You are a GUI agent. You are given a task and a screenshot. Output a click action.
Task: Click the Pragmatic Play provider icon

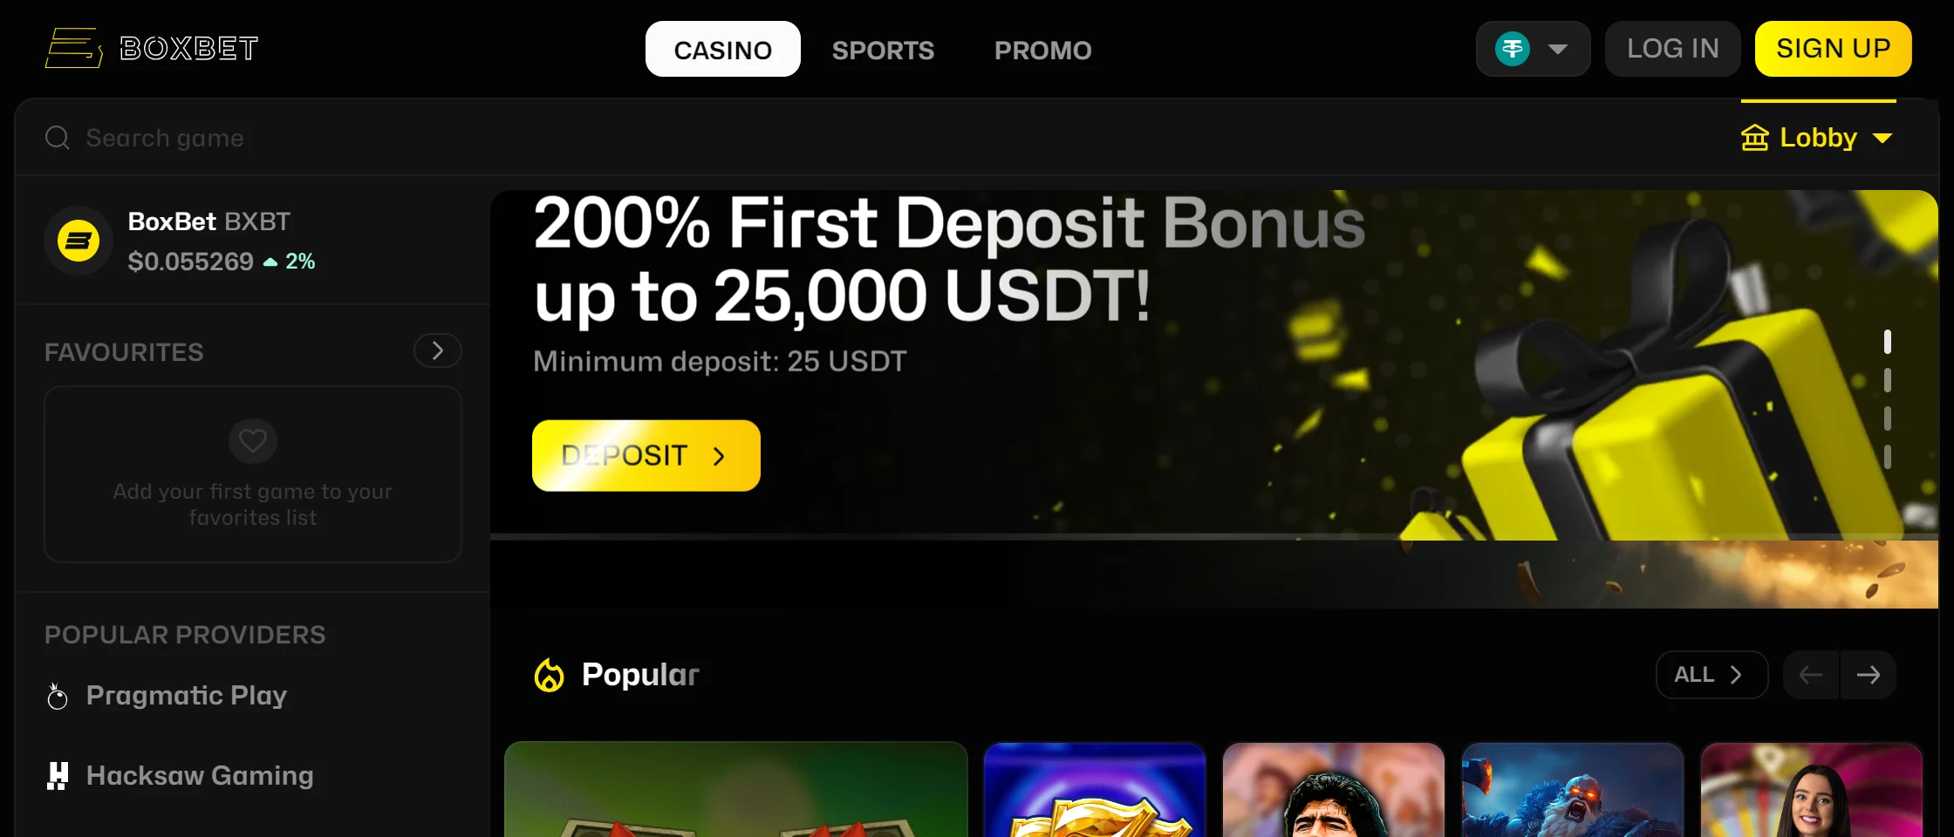click(58, 696)
